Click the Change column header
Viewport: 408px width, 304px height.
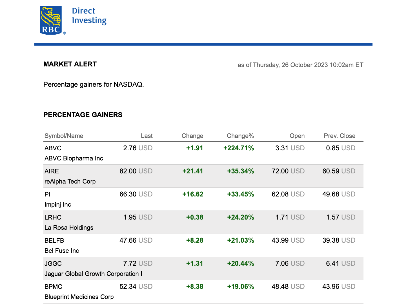(192, 136)
